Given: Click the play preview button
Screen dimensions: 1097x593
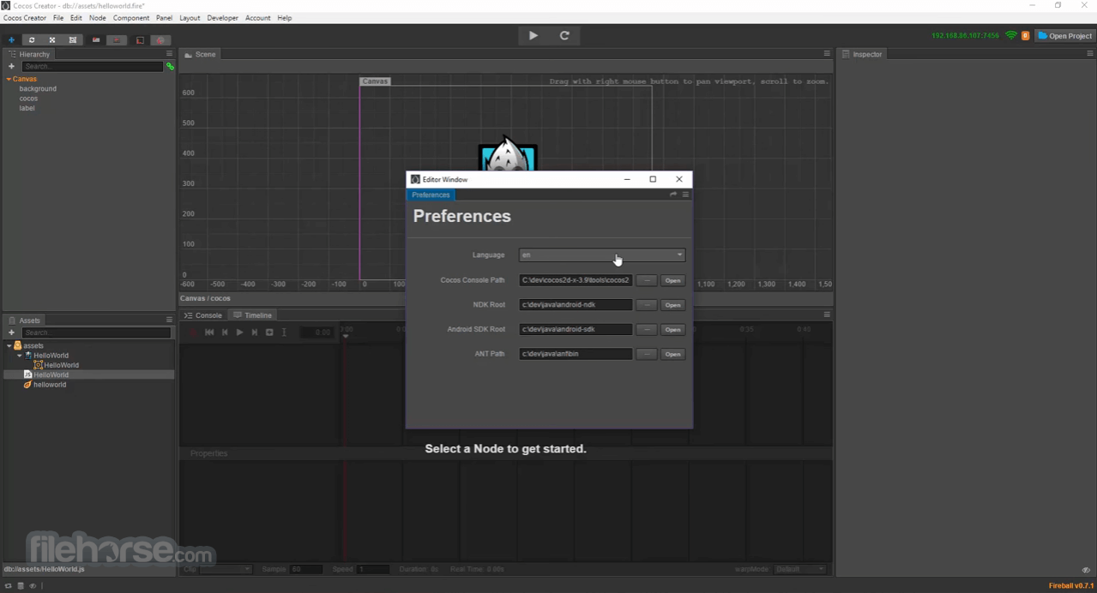Looking at the screenshot, I should click(x=533, y=36).
